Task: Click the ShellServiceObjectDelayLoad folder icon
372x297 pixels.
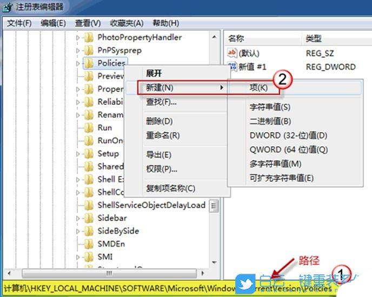Action: [x=89, y=205]
